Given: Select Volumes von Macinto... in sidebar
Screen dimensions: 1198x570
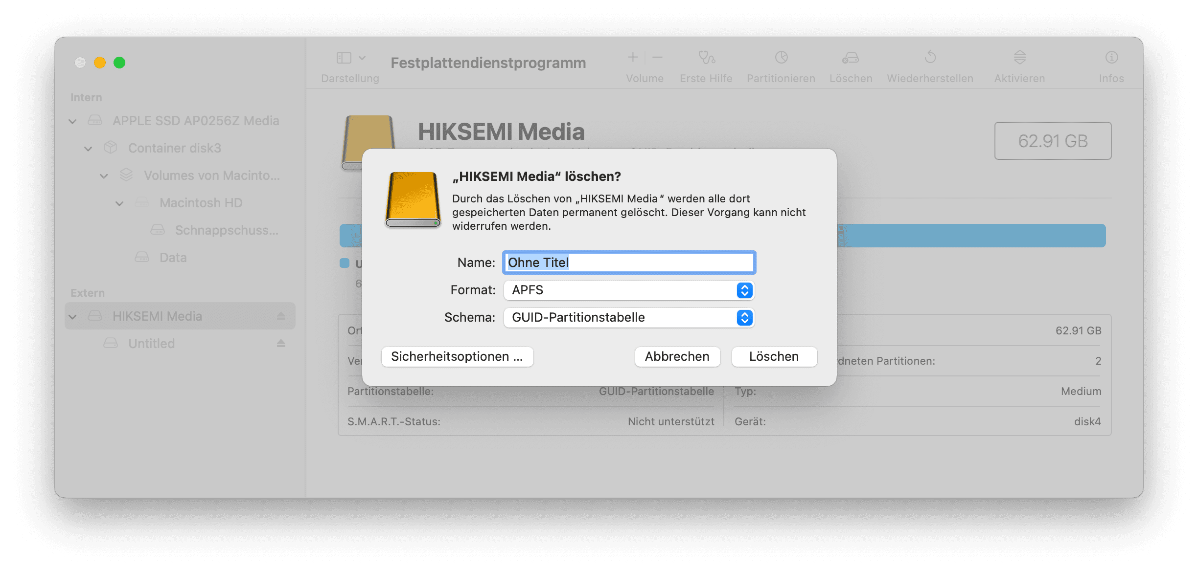Looking at the screenshot, I should click(x=180, y=175).
